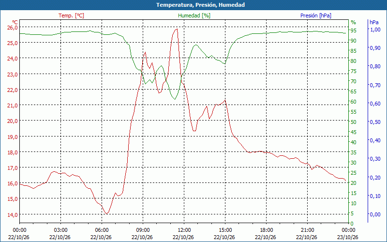Viewport: 387px width, 242px height.
Task: Click the '24,0' temperature axis value
Action: click(x=13, y=59)
